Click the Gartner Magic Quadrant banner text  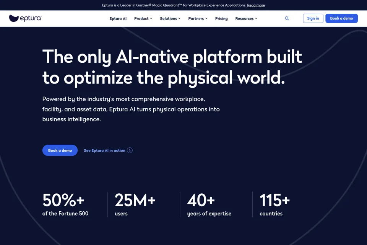coord(174,5)
